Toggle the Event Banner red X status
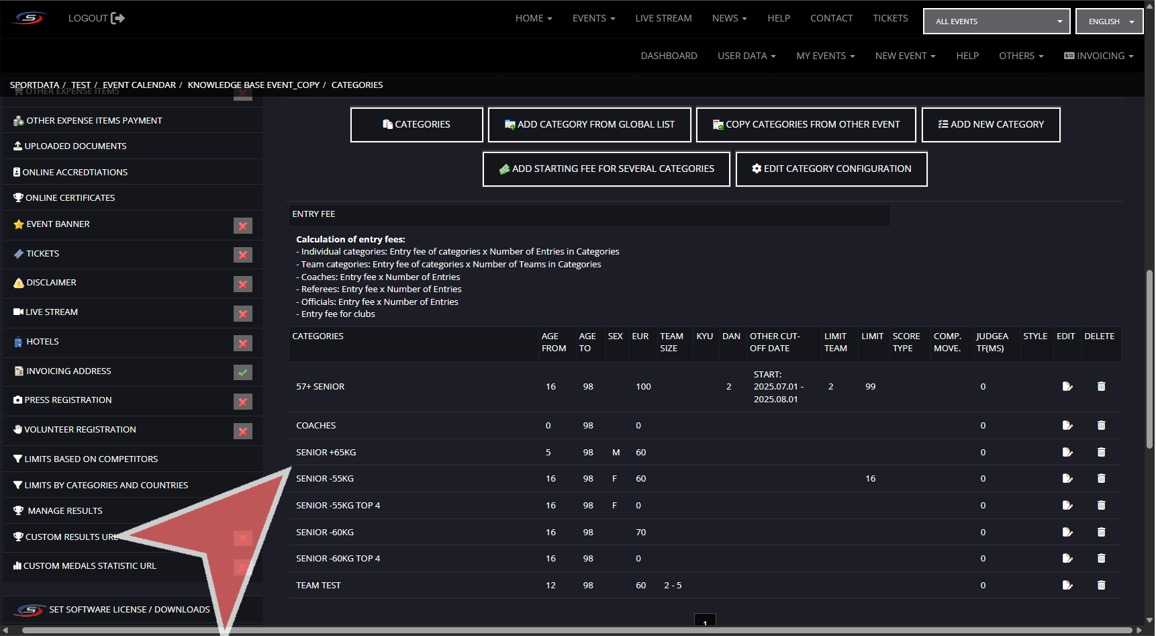 pos(242,226)
